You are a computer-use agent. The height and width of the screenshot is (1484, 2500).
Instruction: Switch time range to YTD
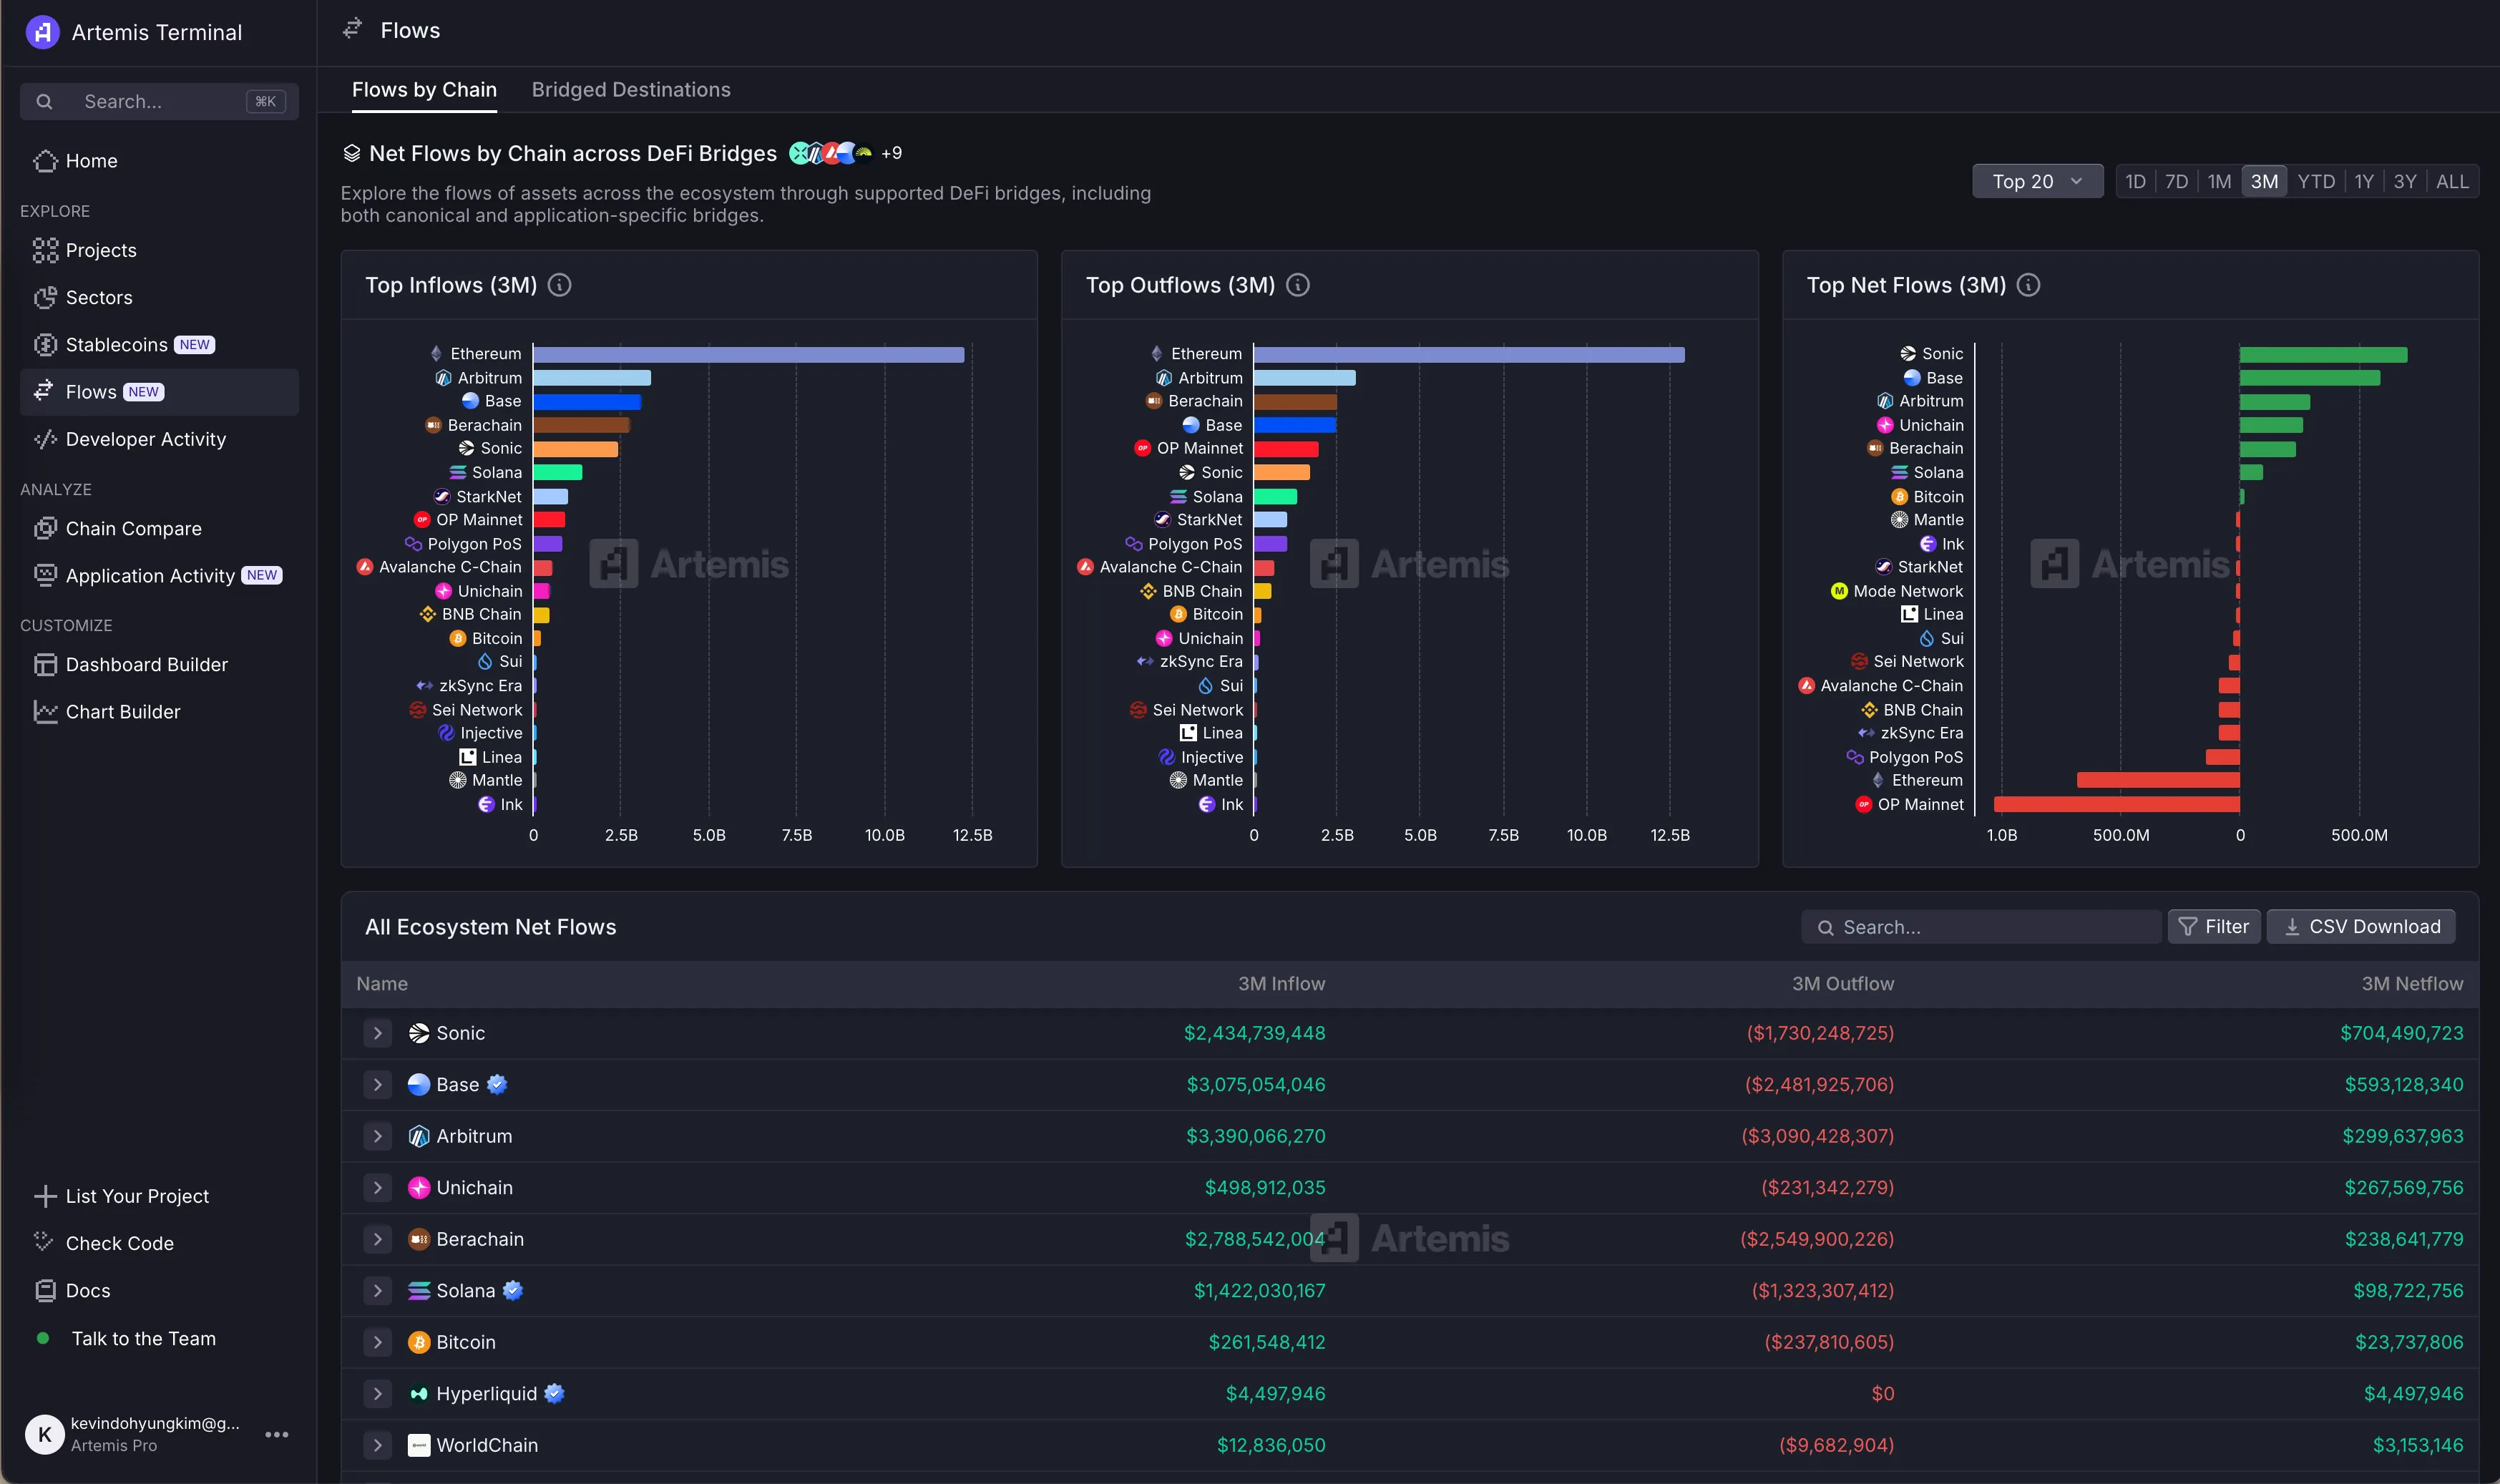(x=2315, y=181)
